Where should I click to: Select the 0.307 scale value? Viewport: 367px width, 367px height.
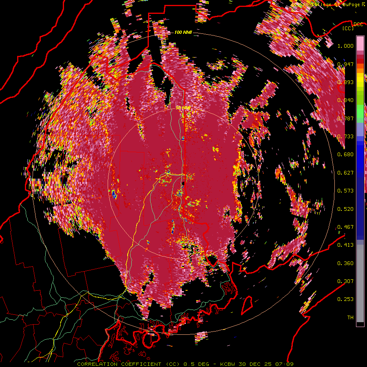coord(345,281)
